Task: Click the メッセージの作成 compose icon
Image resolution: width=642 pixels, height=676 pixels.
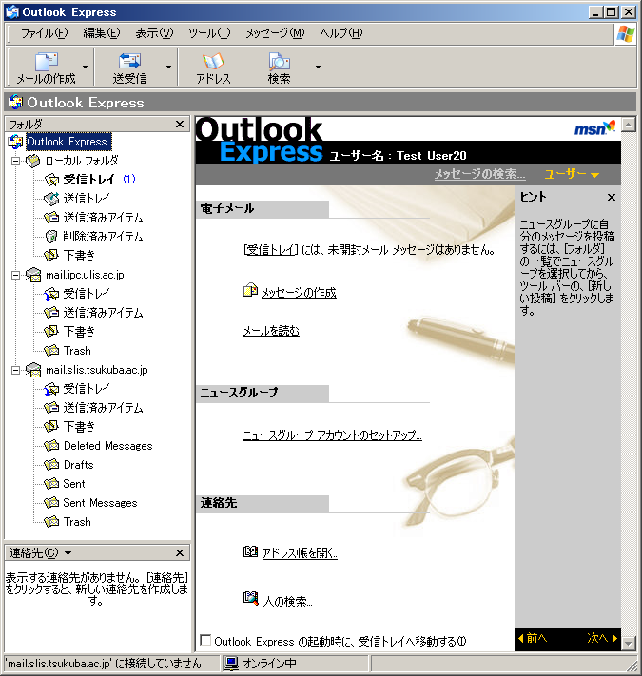Action: coord(250,291)
